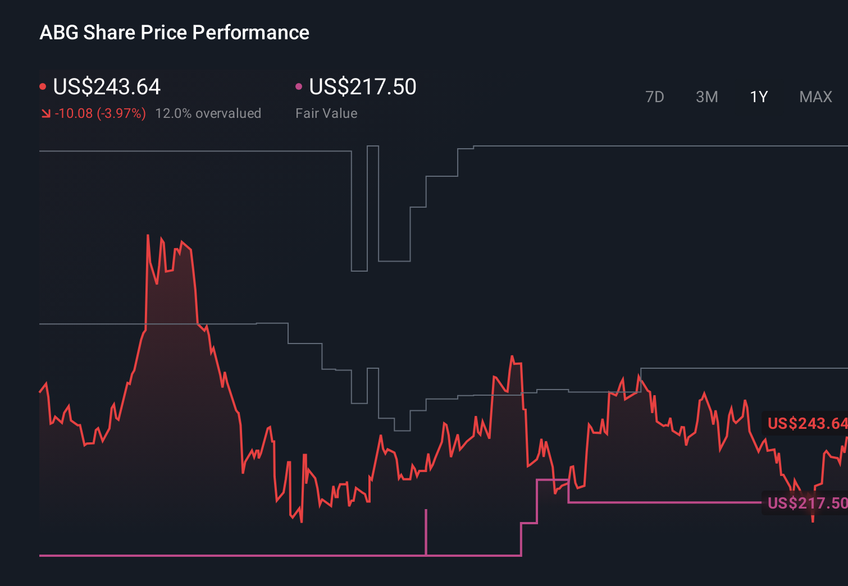The image size is (848, 586).
Task: Click the red downward arrow indicator
Action: (46, 113)
